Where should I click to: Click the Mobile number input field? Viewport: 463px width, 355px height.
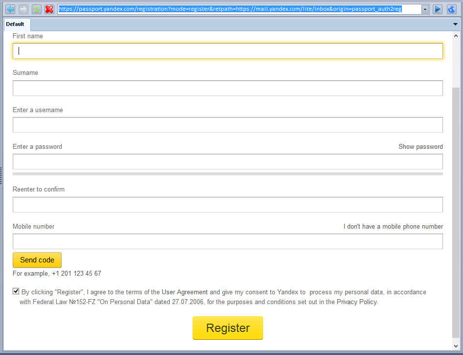[227, 241]
